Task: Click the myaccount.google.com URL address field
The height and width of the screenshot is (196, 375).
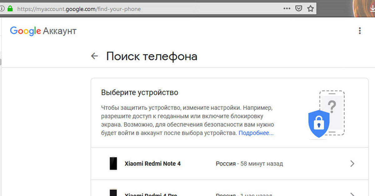Action: coord(147,9)
